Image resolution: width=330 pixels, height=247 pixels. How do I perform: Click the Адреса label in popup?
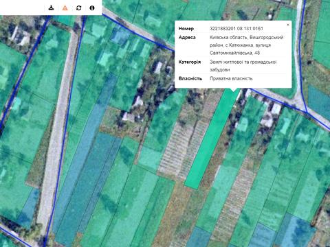click(187, 37)
